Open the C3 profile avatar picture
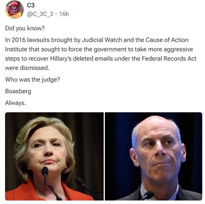Screen dimensions: 205x204 coord(14,10)
